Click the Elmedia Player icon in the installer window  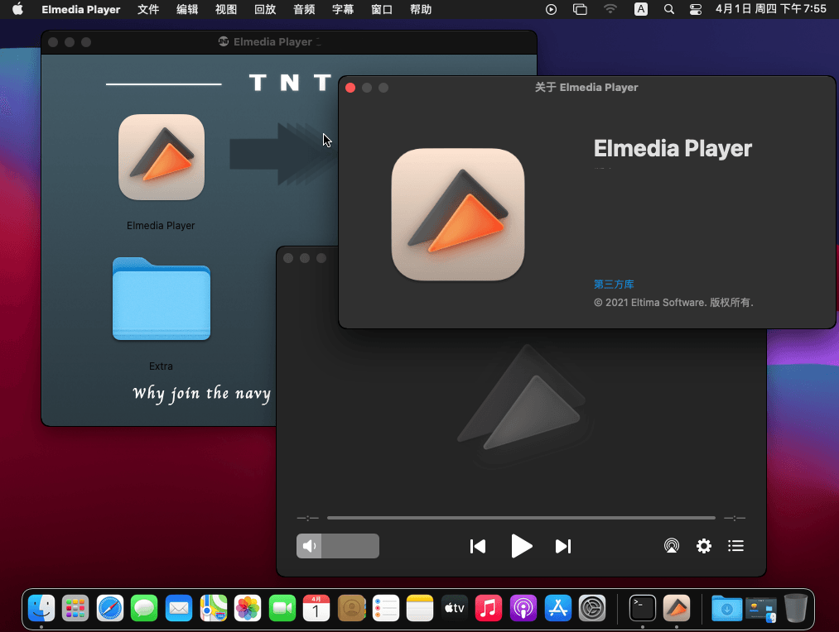(161, 157)
